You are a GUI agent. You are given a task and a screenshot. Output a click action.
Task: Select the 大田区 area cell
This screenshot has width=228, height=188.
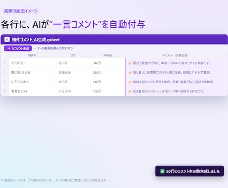(x=73, y=82)
